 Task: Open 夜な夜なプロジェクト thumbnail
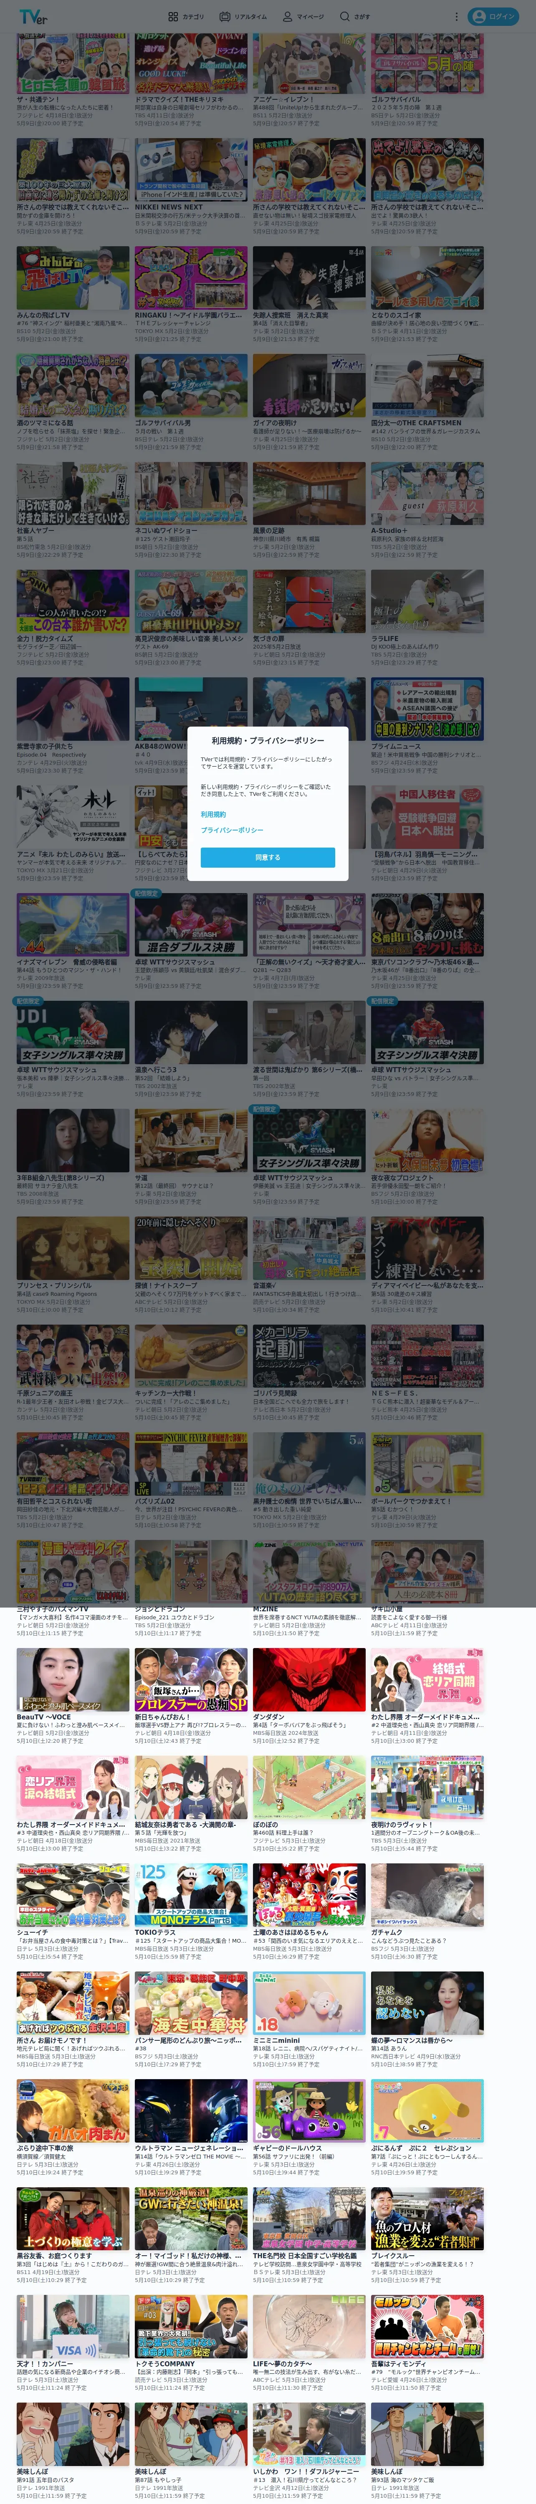coord(427,1140)
